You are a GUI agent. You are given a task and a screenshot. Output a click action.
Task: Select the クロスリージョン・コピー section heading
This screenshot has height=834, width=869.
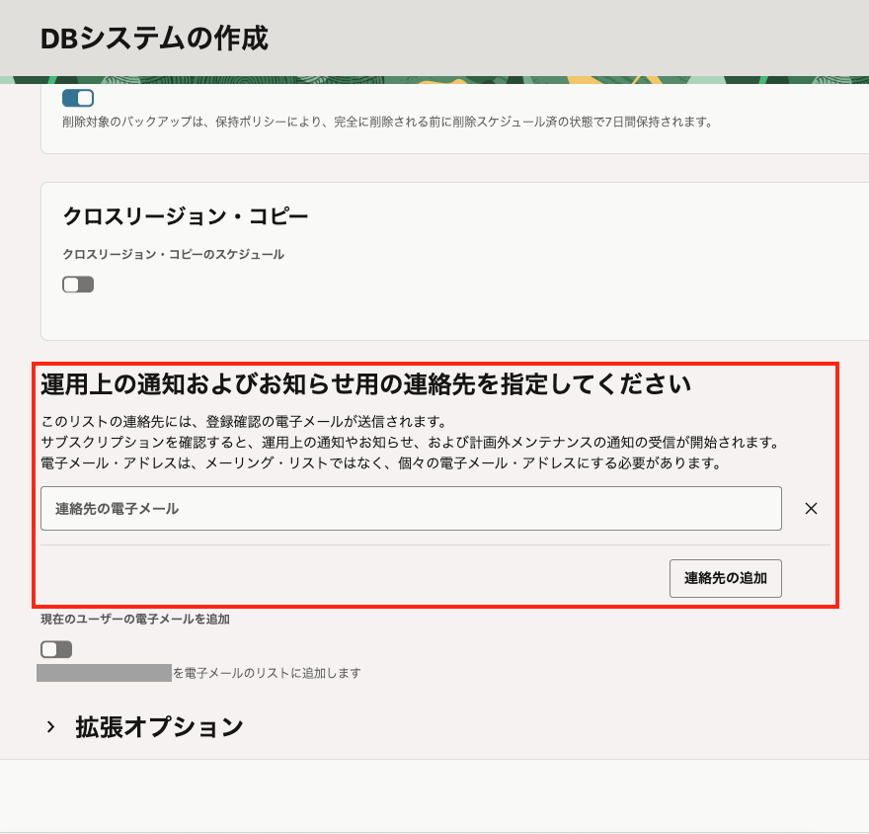tap(186, 216)
